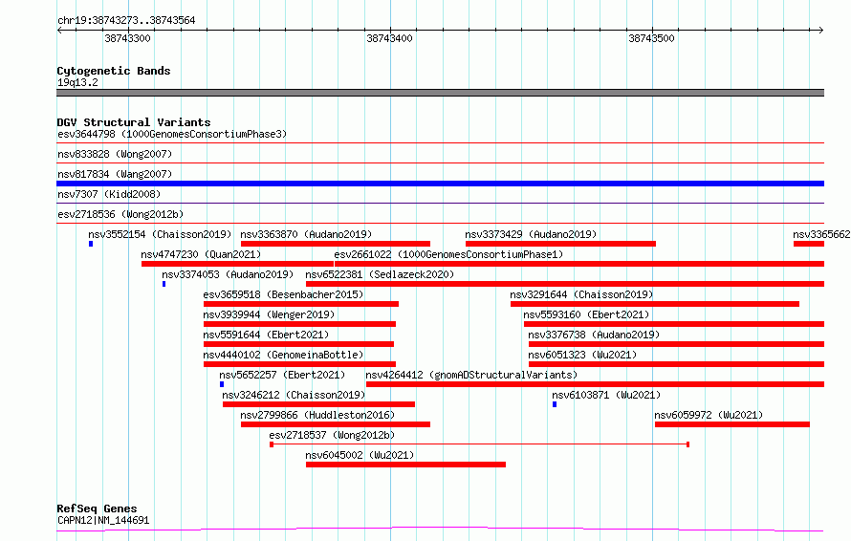
Task: Click the red nsv6045002 variant bar
Action: [x=405, y=465]
